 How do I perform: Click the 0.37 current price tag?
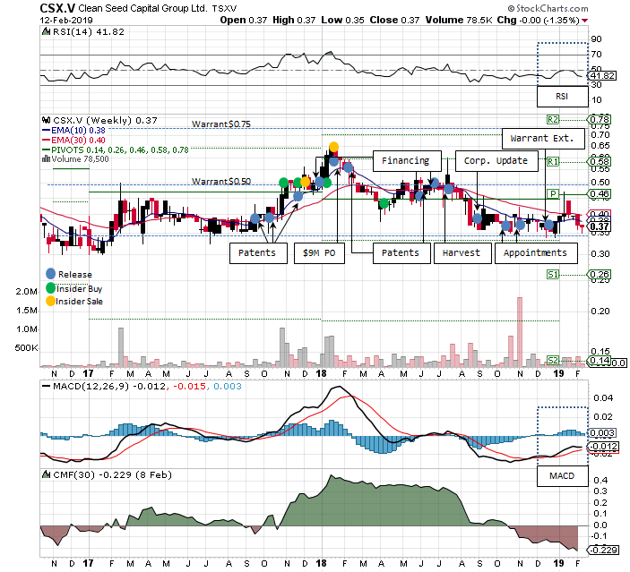[600, 226]
